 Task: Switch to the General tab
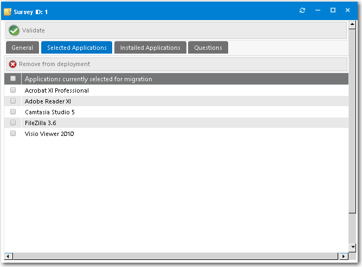point(22,48)
